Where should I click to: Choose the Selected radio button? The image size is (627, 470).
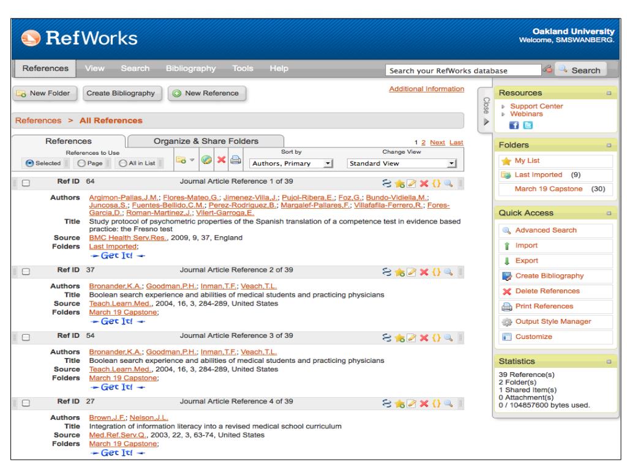click(x=29, y=163)
